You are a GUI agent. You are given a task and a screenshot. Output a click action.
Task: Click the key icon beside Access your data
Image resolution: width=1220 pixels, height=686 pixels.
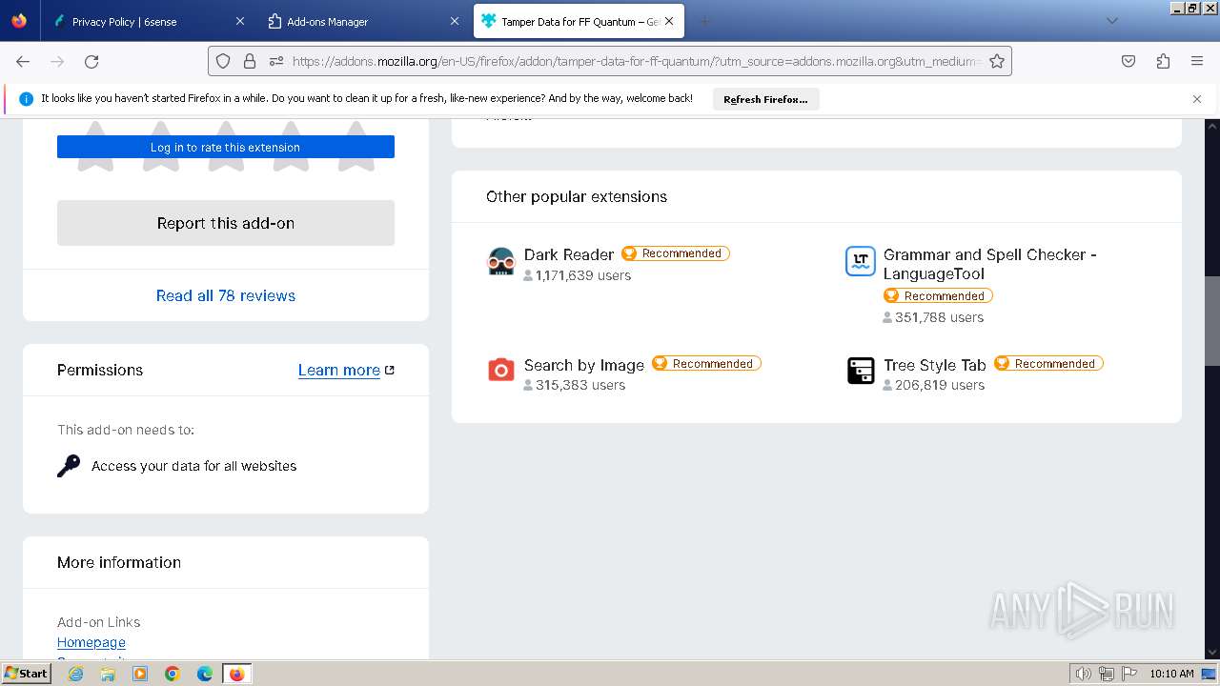(x=69, y=466)
